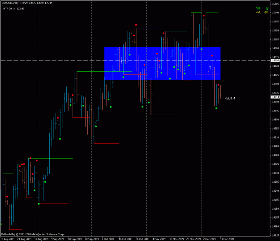280x241 pixels.
Task: Click the 'ATR 20 = 122.45' indicator label
Action: [14, 9]
